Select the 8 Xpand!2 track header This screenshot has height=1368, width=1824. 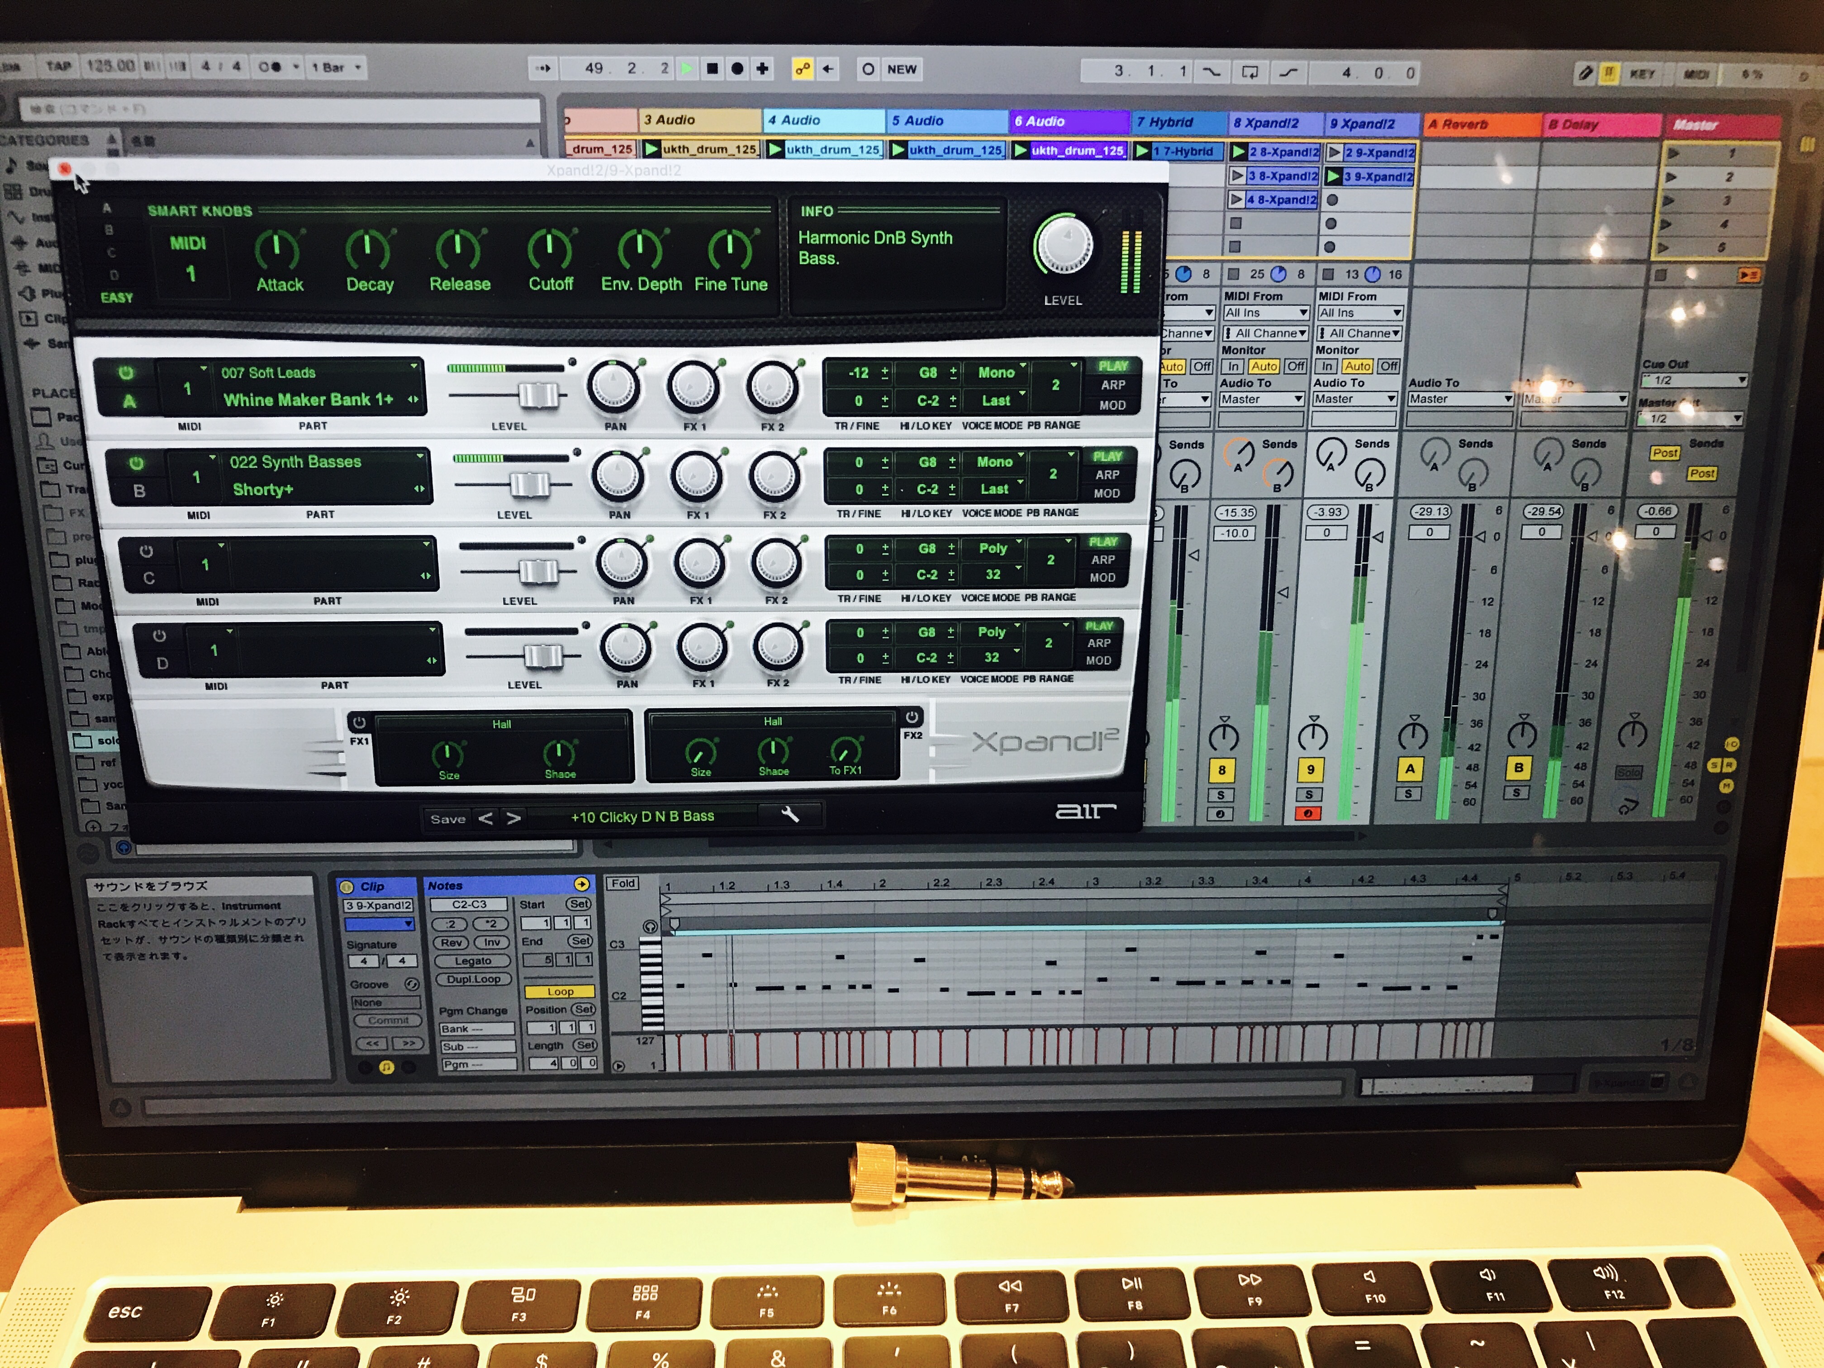pyautogui.click(x=1276, y=123)
